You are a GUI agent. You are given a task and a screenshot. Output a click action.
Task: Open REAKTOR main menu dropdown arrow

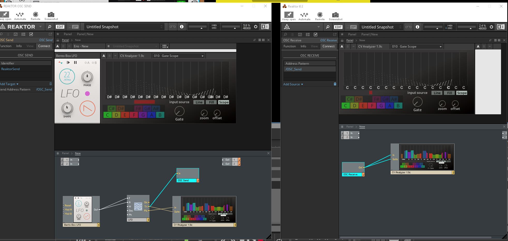pos(40,27)
